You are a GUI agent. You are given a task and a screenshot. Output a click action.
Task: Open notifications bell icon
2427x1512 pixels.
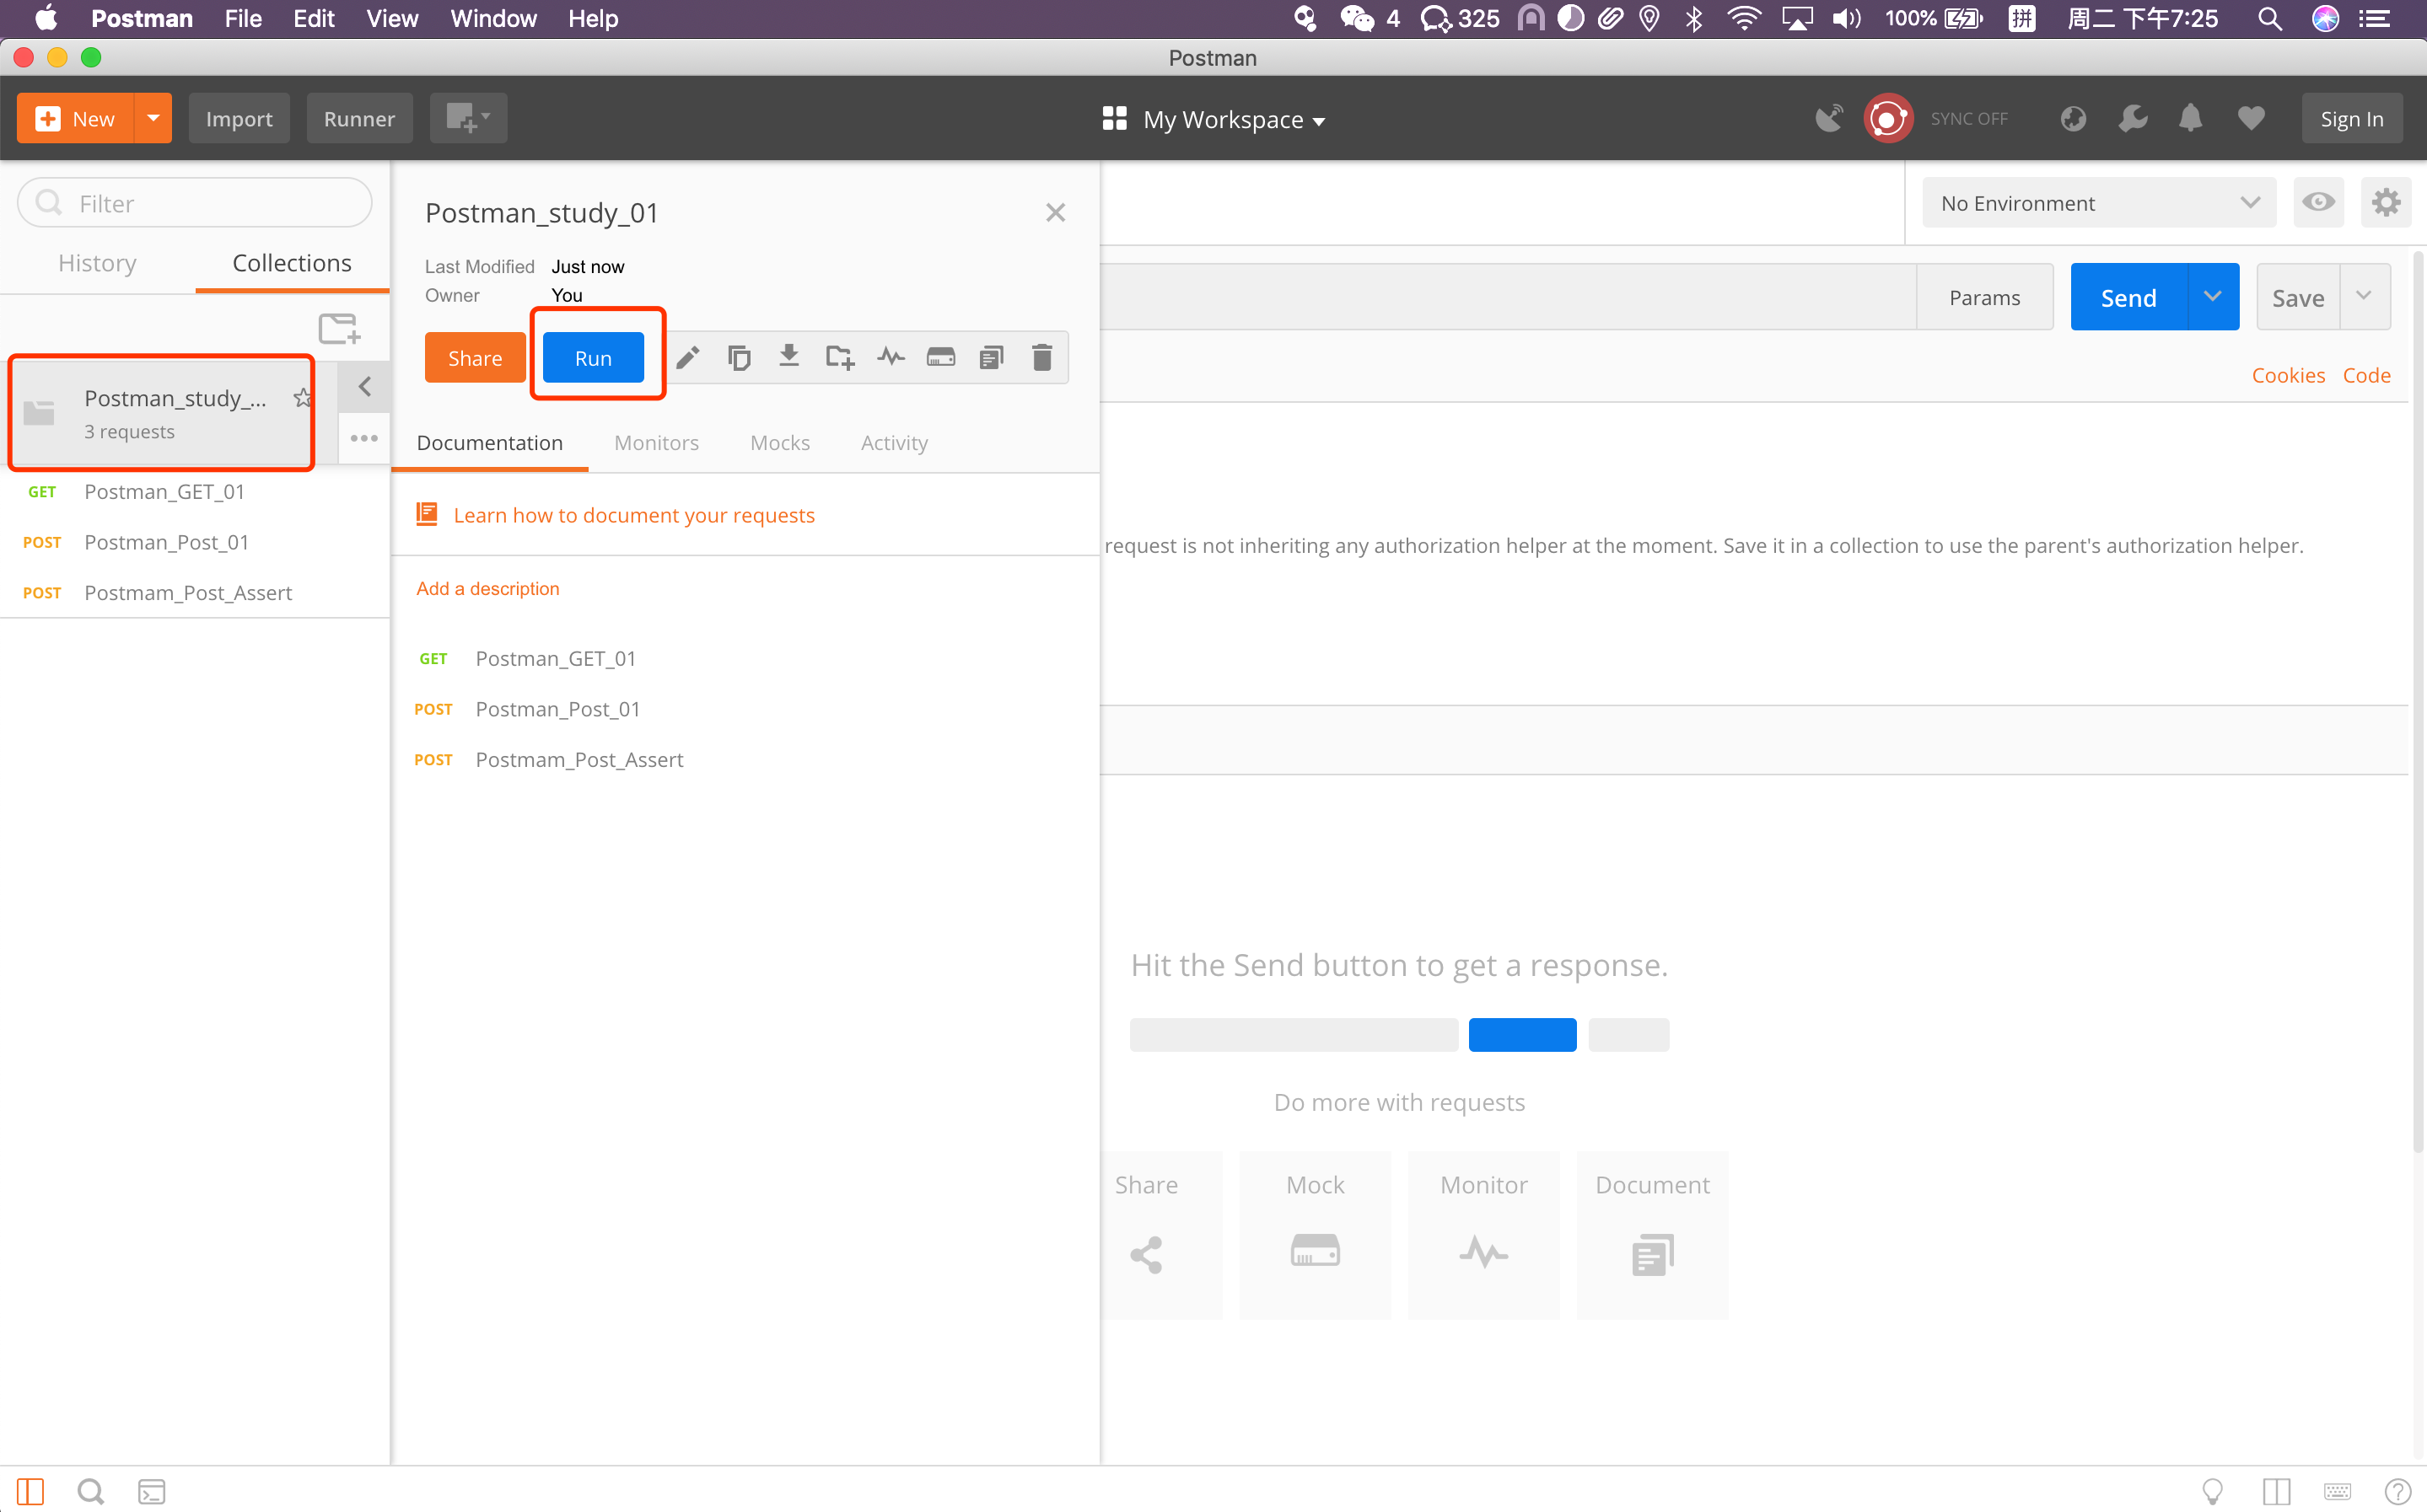(x=2191, y=119)
